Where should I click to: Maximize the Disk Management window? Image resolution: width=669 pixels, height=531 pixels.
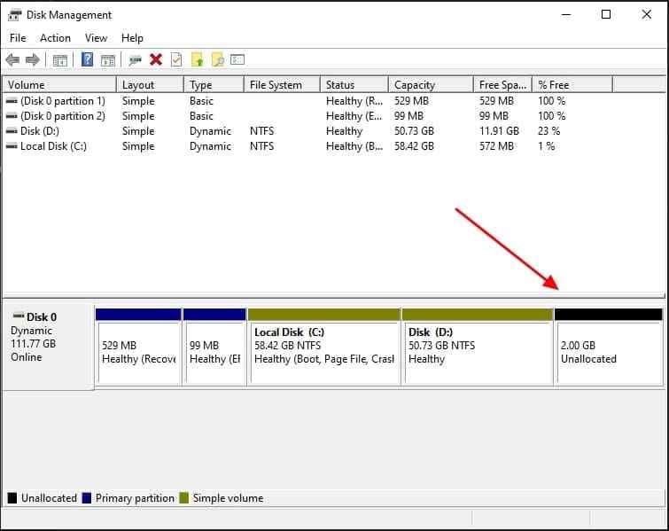click(606, 14)
